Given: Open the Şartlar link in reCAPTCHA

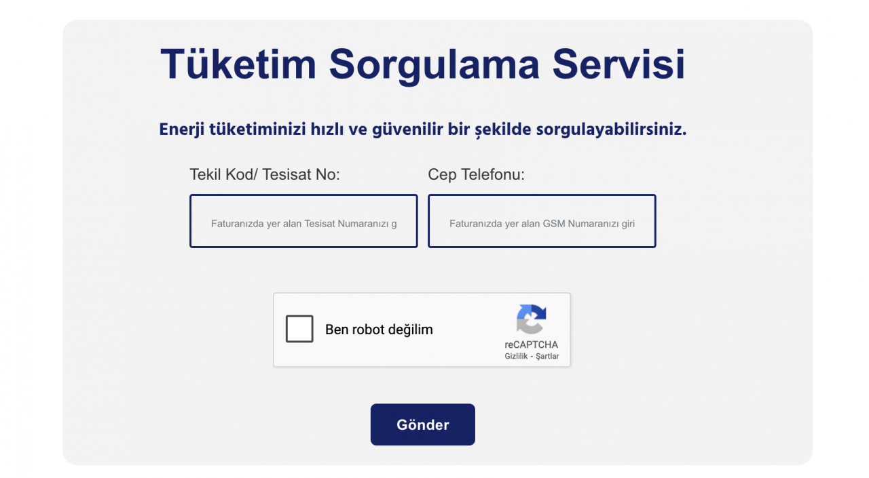Looking at the screenshot, I should [547, 357].
